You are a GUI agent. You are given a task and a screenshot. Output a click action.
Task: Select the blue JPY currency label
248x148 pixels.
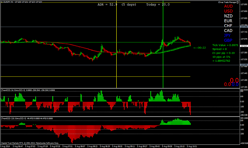click(x=227, y=35)
